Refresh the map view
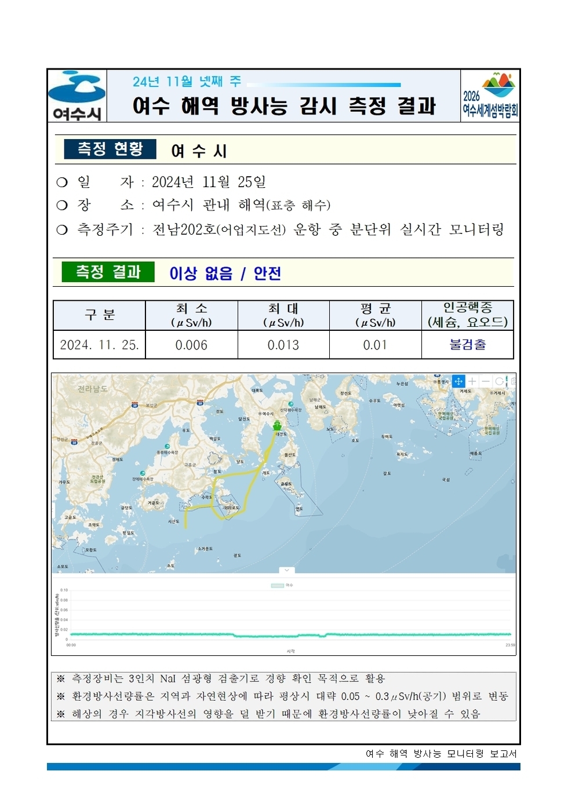 click(500, 381)
